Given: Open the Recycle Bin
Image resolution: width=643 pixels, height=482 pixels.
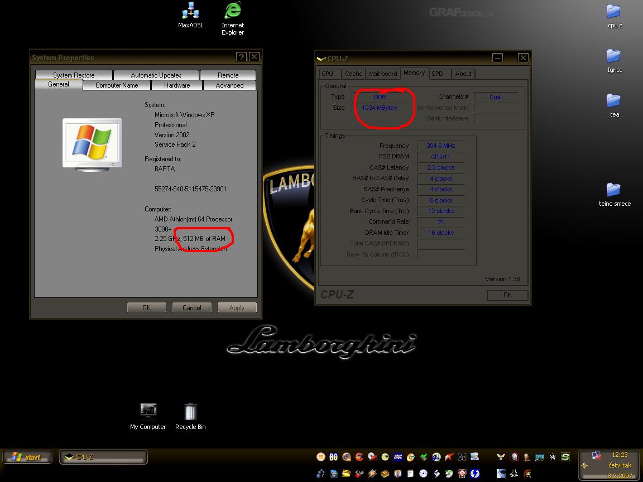Looking at the screenshot, I should (x=190, y=412).
